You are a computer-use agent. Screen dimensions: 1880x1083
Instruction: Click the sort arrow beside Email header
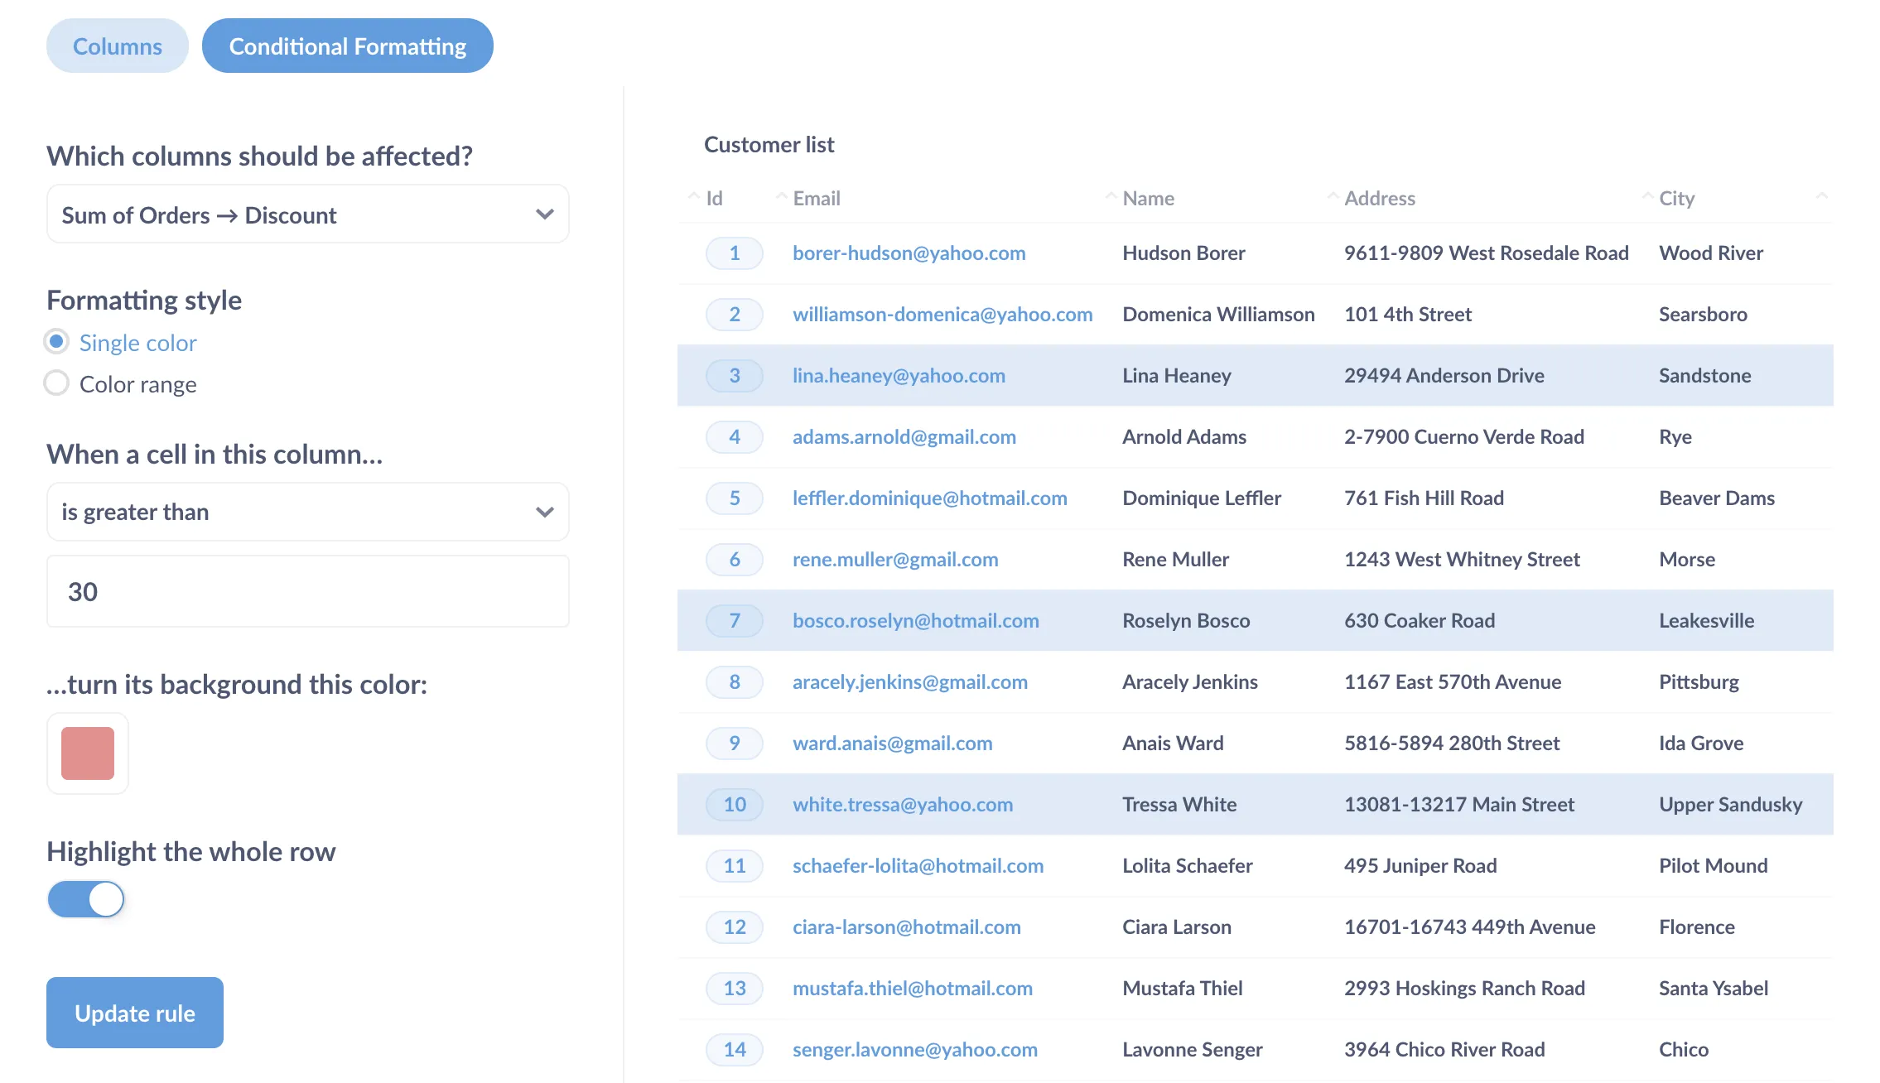click(781, 197)
